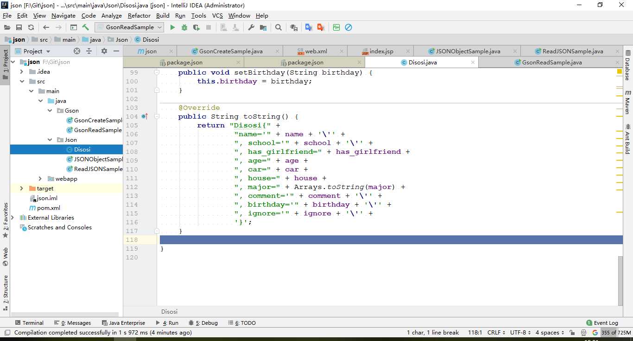Image resolution: width=633 pixels, height=341 pixels.
Task: Expand External Libraries node
Action: coord(13,217)
